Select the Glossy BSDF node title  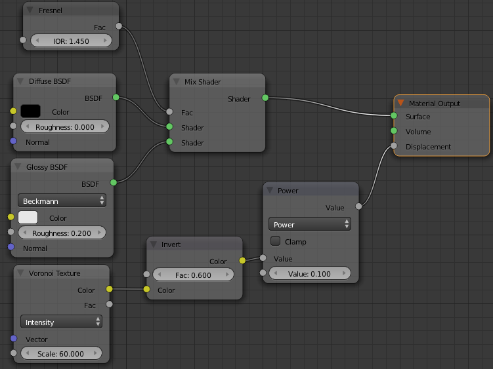coord(47,167)
